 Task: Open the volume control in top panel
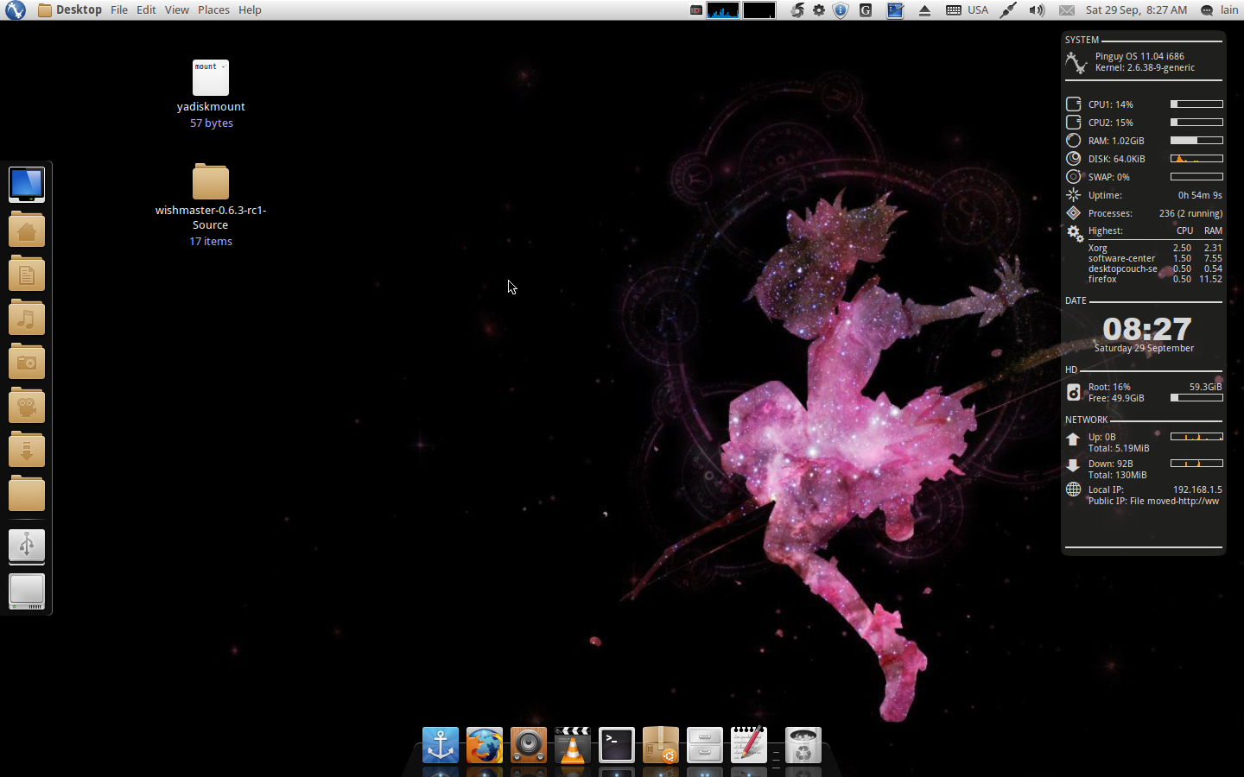[x=1036, y=10]
